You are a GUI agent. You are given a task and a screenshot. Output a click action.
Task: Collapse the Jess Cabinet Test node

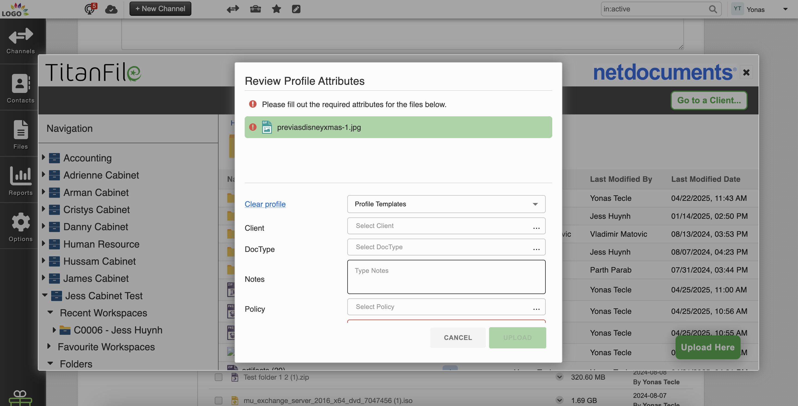45,295
